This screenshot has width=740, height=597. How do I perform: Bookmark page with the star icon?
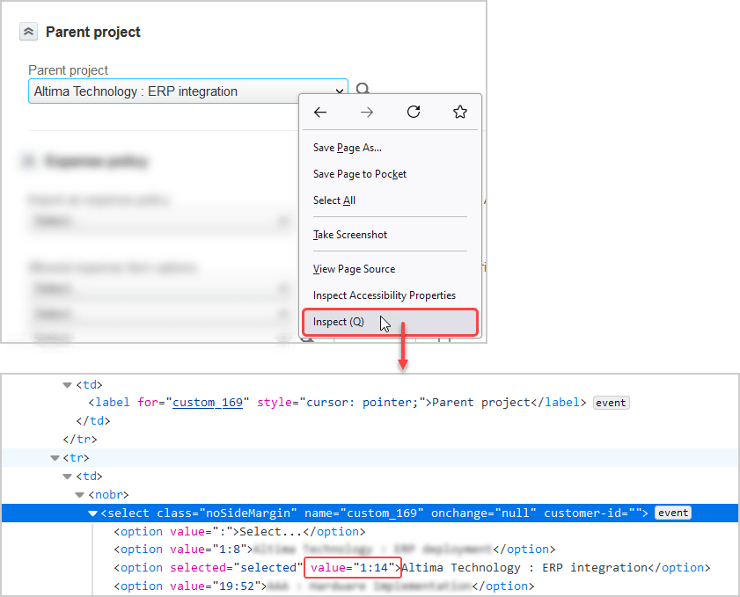pos(459,112)
